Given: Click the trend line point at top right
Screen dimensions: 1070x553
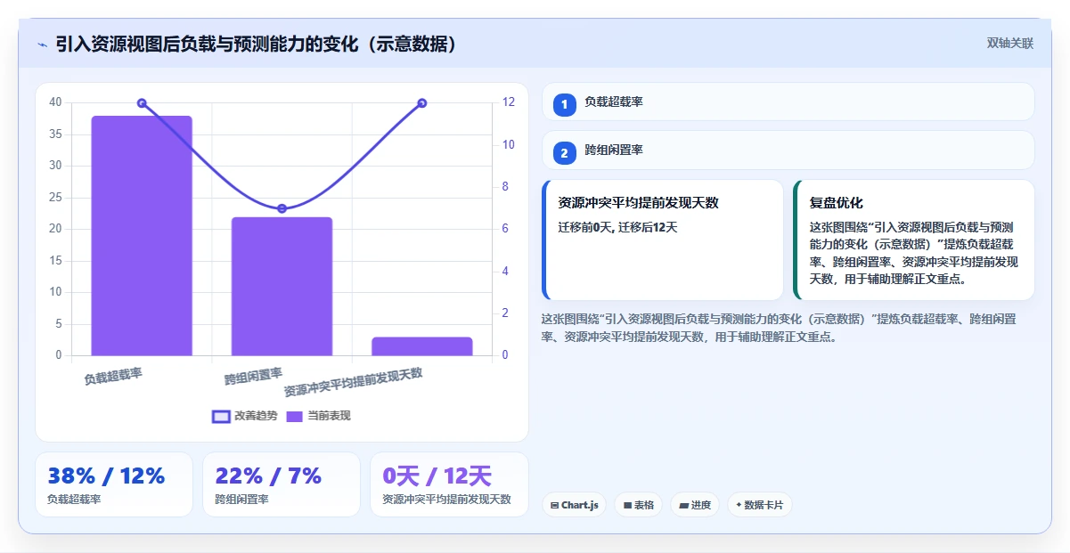Looking at the screenshot, I should pos(422,103).
